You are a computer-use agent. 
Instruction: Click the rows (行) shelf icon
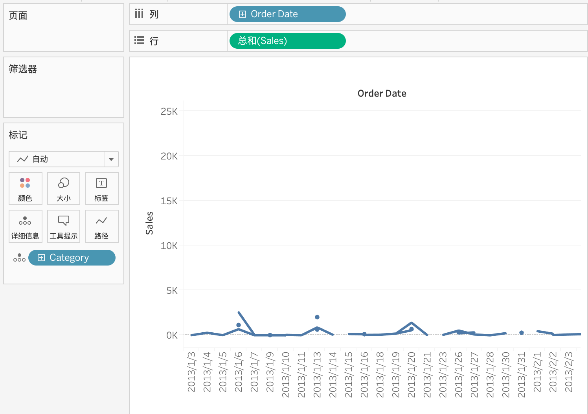pyautogui.click(x=139, y=40)
